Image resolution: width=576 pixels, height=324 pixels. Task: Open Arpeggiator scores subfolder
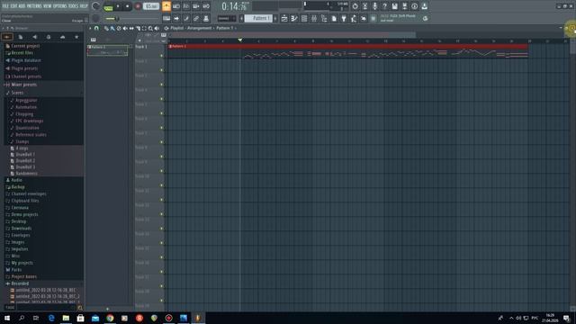[26, 100]
